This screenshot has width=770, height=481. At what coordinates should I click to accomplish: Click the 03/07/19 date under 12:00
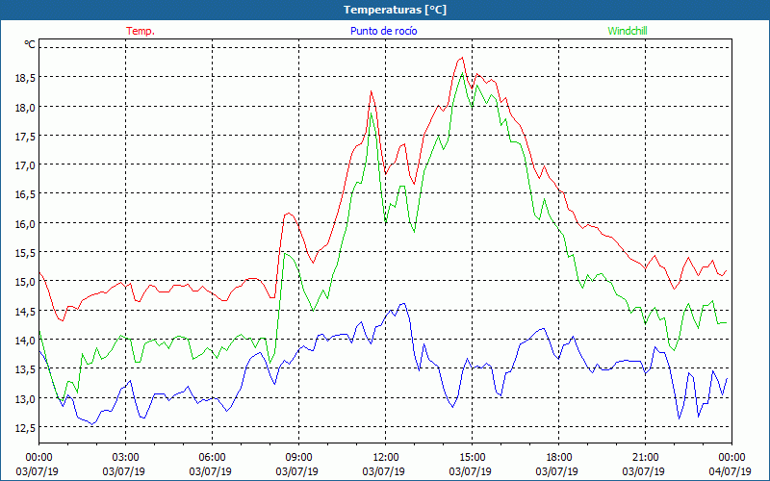pyautogui.click(x=383, y=471)
